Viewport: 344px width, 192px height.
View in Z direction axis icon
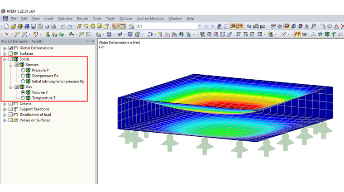pyautogui.click(x=252, y=34)
